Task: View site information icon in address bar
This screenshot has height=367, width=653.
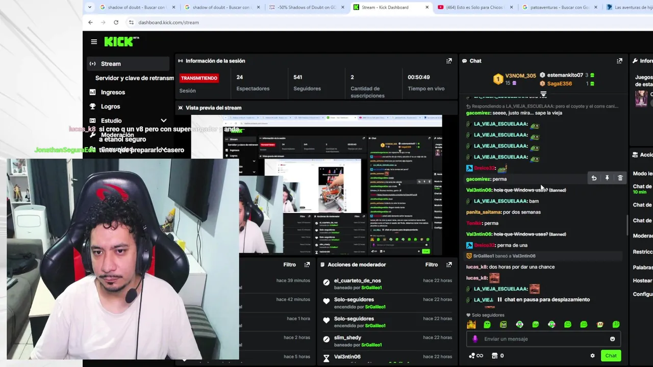Action: point(131,22)
